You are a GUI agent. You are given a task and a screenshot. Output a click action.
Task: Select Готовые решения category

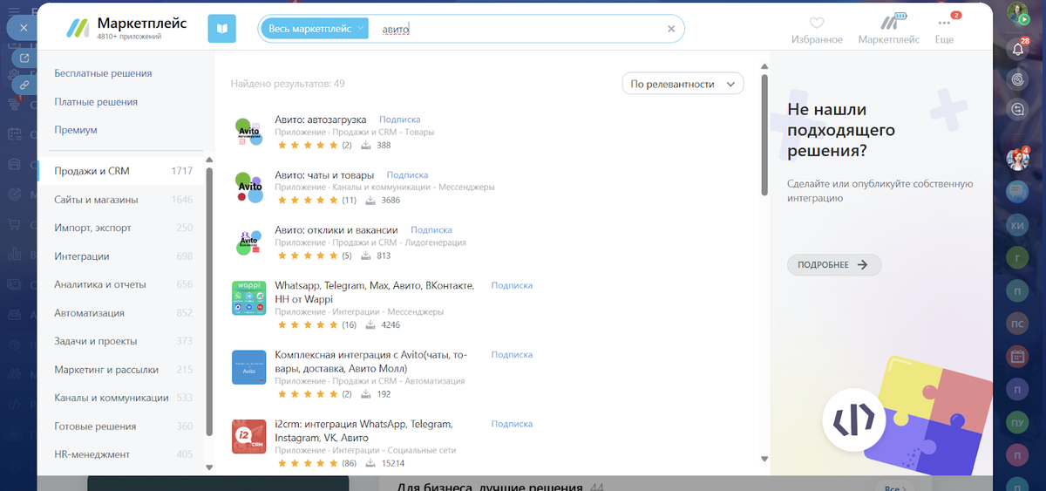pyautogui.click(x=121, y=426)
